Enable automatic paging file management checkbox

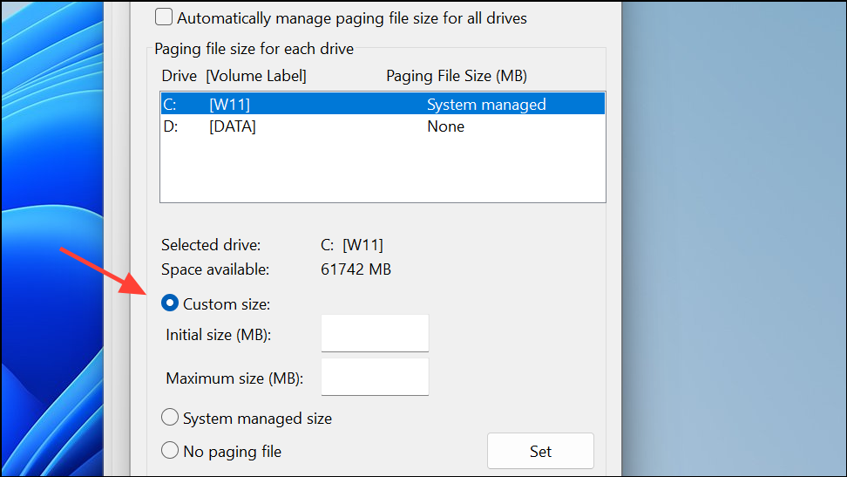click(x=164, y=17)
